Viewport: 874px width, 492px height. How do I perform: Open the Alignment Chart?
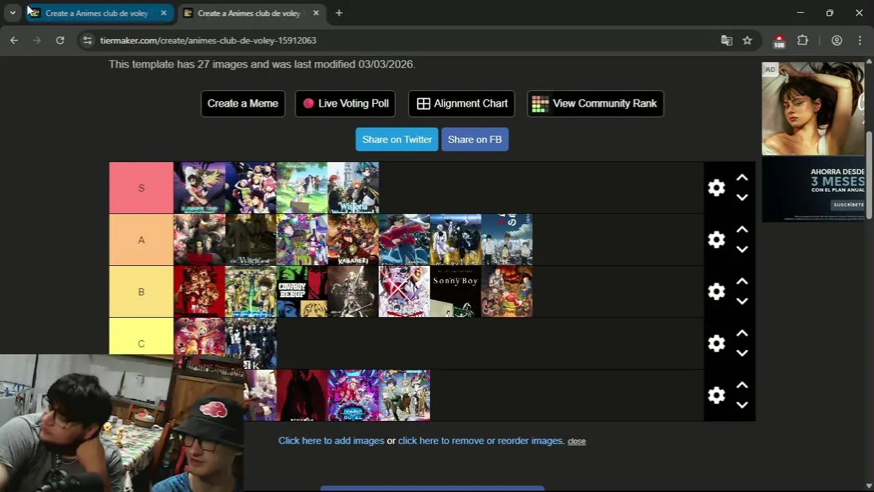pos(462,104)
